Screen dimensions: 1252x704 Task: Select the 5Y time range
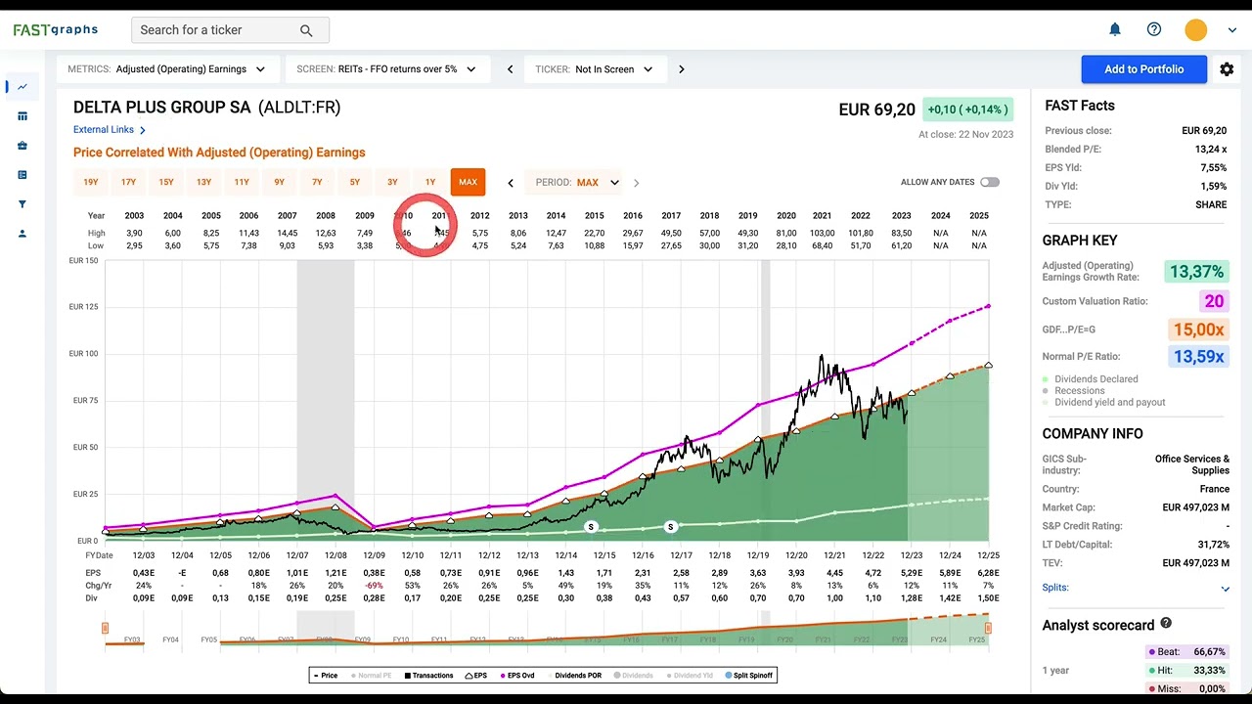click(x=355, y=182)
